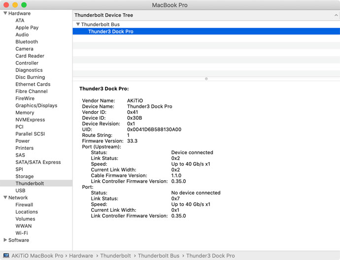Open the Storage hardware category

(x=25, y=176)
